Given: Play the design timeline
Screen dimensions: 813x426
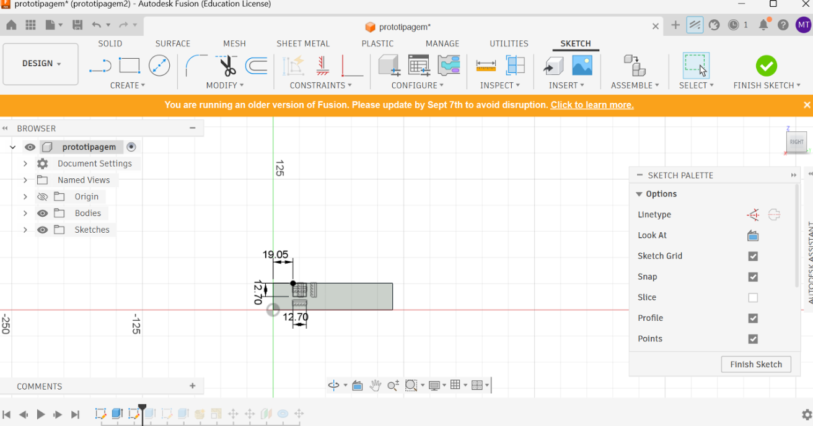Looking at the screenshot, I should pos(41,414).
